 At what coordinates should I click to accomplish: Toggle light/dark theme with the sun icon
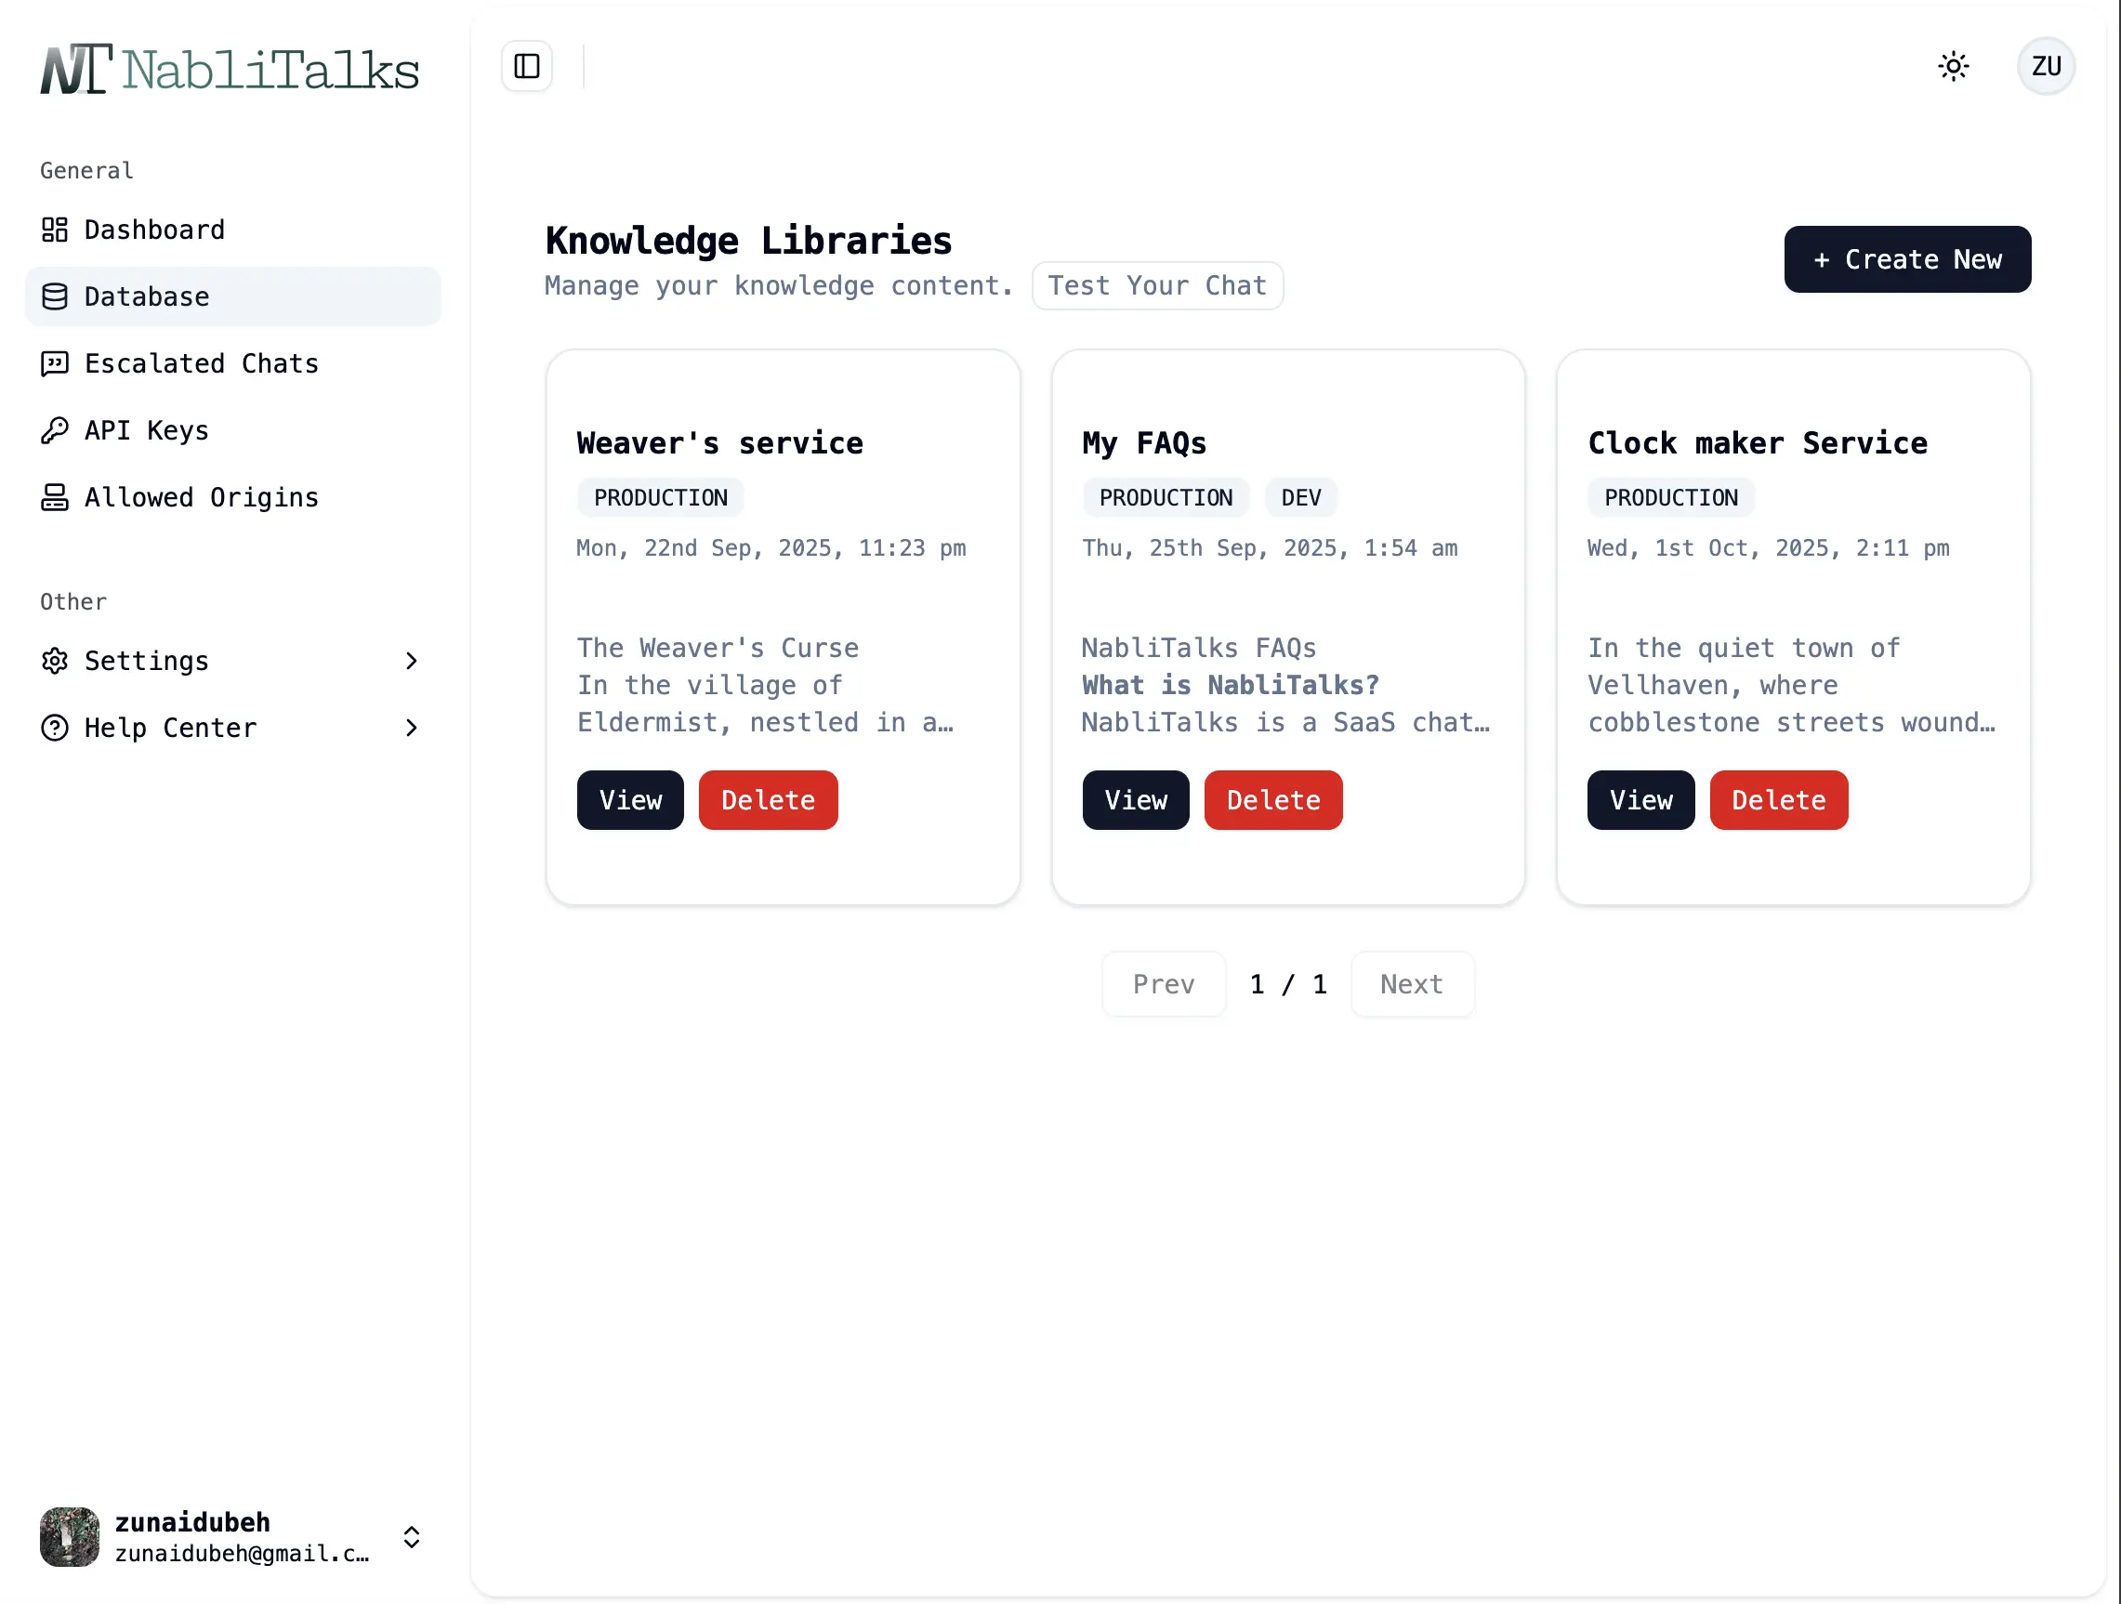point(1954,66)
